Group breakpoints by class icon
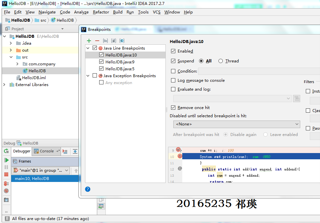 [x=122, y=41]
